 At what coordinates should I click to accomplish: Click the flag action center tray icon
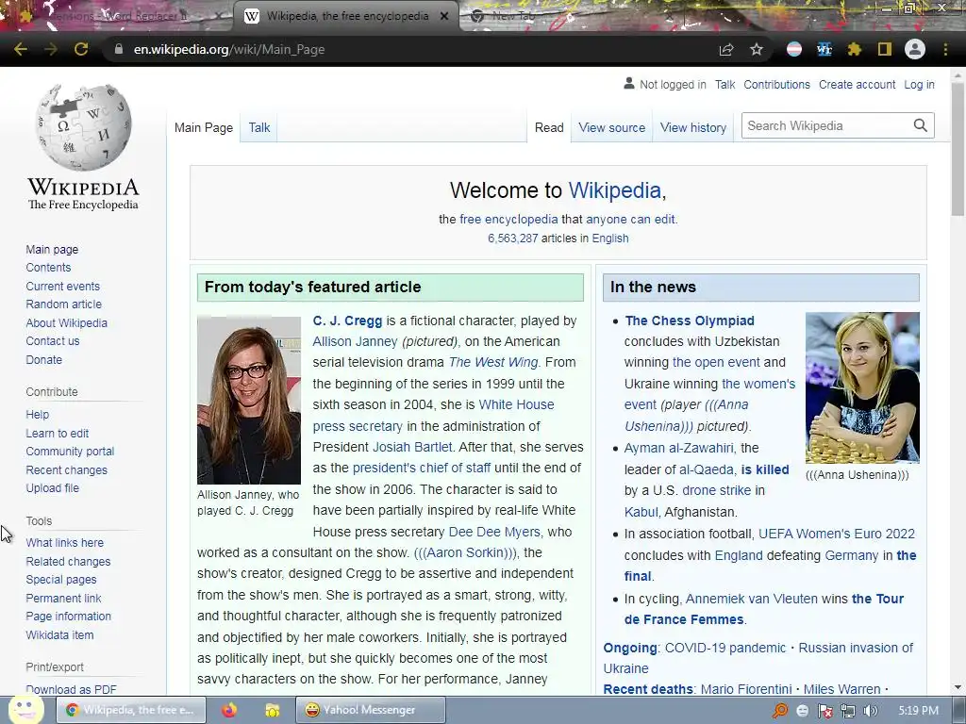(824, 711)
